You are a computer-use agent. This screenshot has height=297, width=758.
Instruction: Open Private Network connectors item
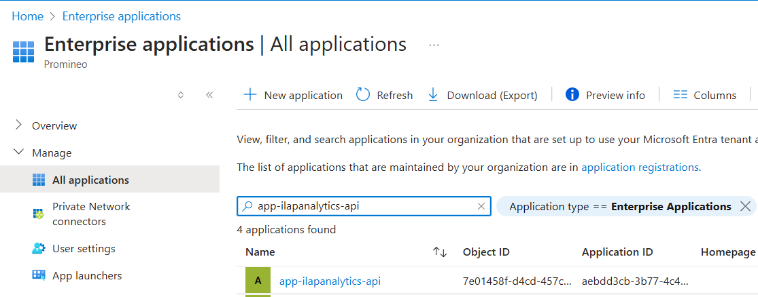pyautogui.click(x=91, y=214)
